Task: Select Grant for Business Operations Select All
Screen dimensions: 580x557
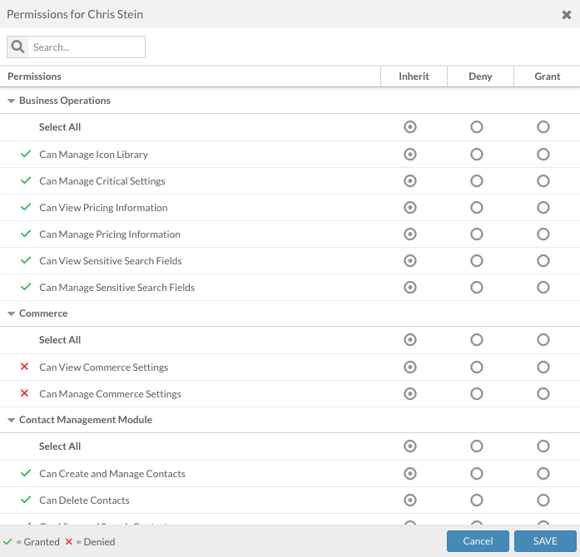Action: pyautogui.click(x=543, y=127)
